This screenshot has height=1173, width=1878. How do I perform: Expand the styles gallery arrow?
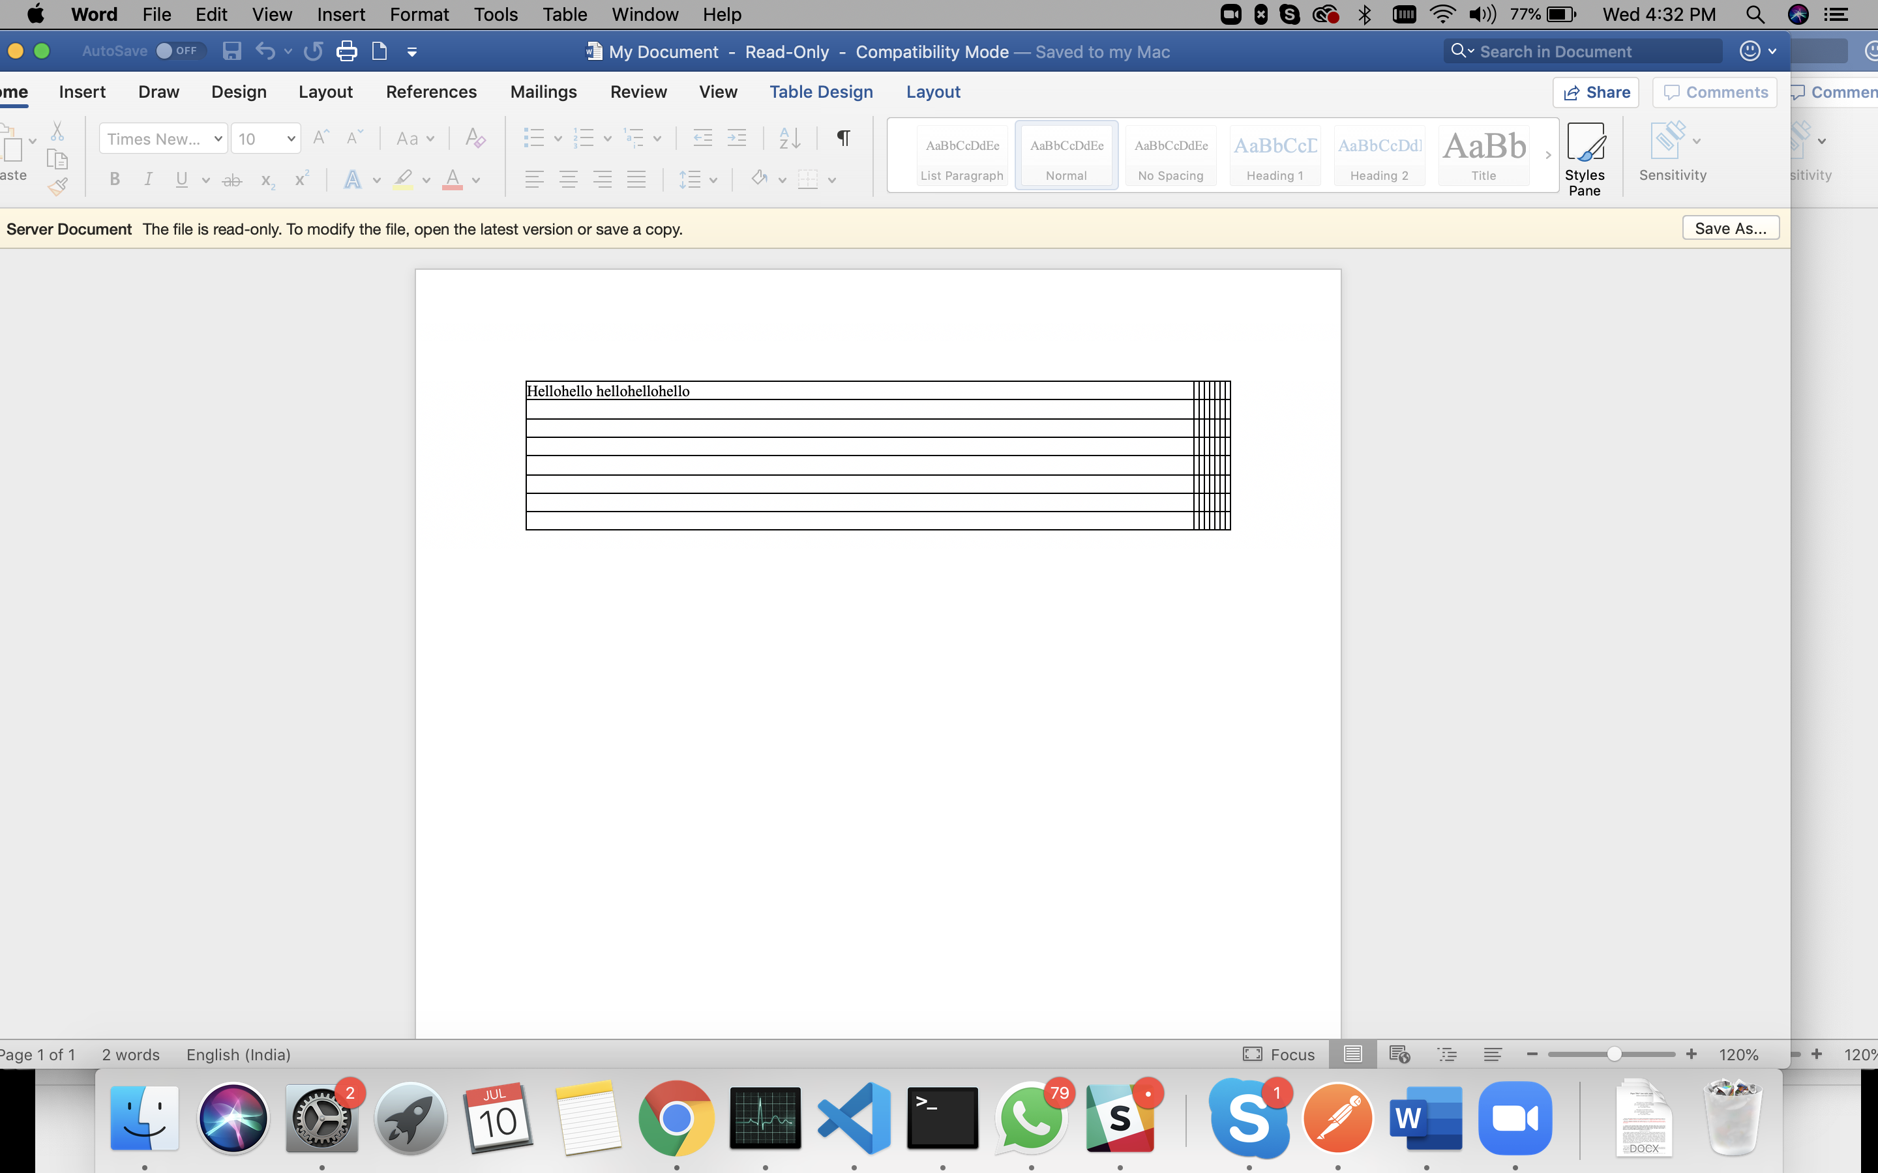1547,155
